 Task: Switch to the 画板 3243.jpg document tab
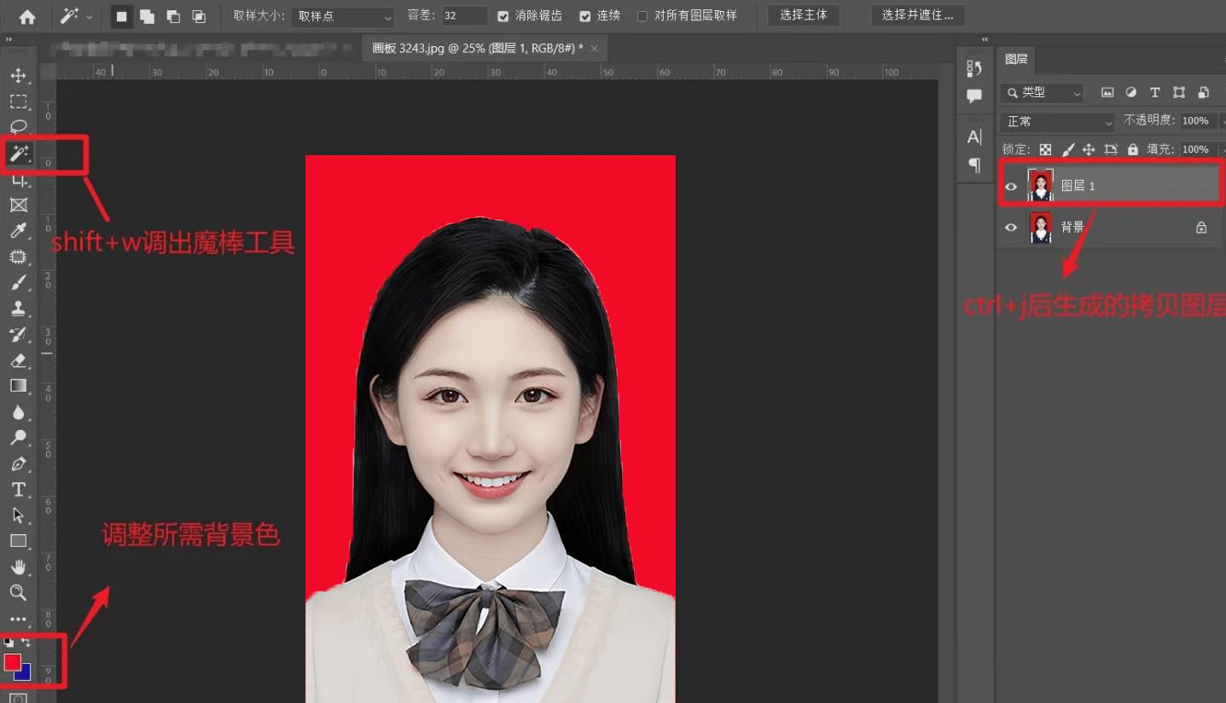click(477, 49)
